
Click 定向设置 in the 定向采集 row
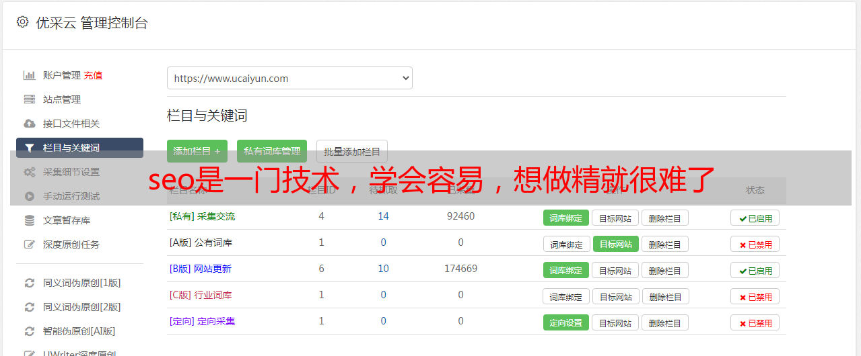tap(566, 322)
